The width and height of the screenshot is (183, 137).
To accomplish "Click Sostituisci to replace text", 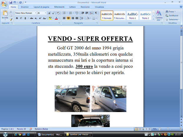I will click(172, 16).
